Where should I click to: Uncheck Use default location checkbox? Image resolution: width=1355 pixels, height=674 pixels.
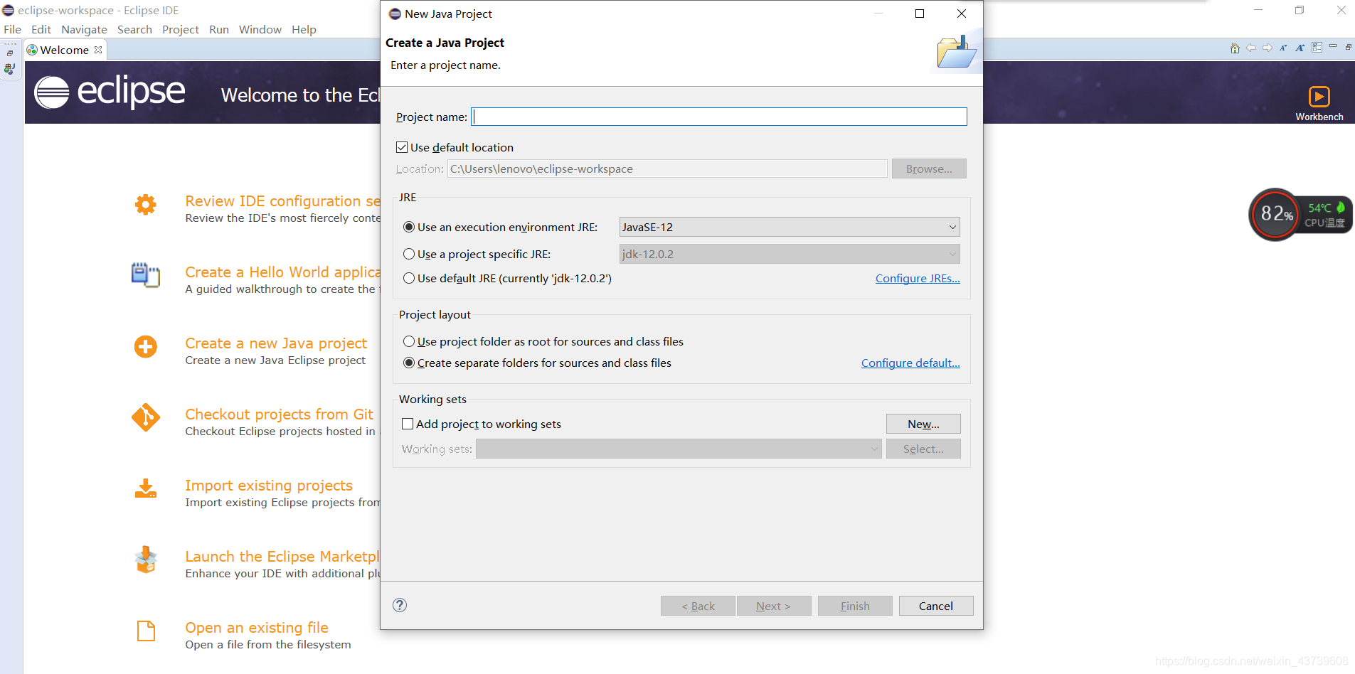[402, 147]
